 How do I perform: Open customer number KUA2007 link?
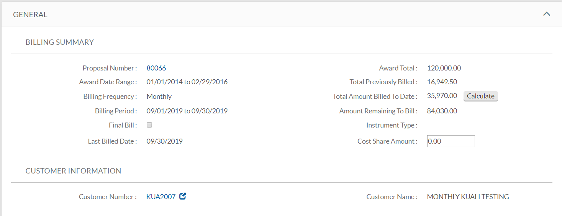click(161, 197)
